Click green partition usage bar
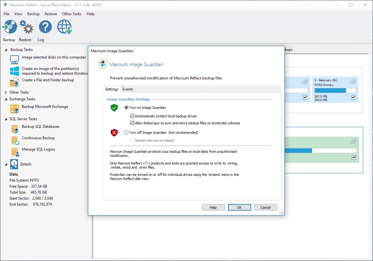 coord(321,150)
